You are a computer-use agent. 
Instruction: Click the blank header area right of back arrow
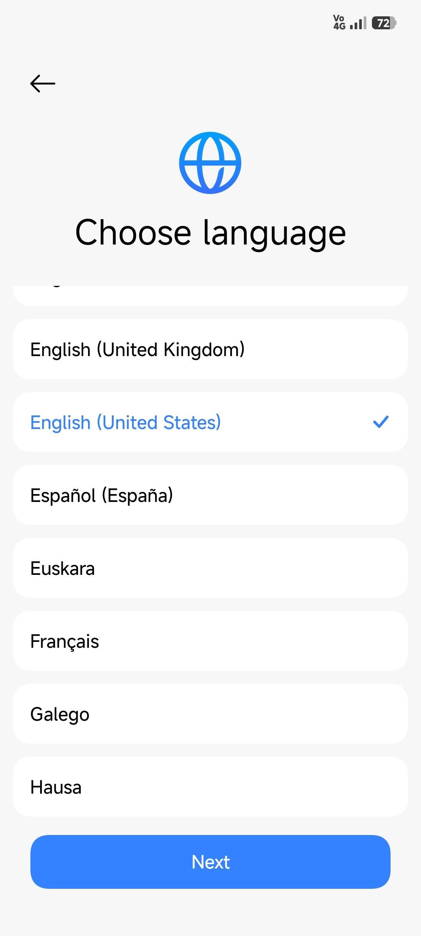pyautogui.click(x=234, y=83)
